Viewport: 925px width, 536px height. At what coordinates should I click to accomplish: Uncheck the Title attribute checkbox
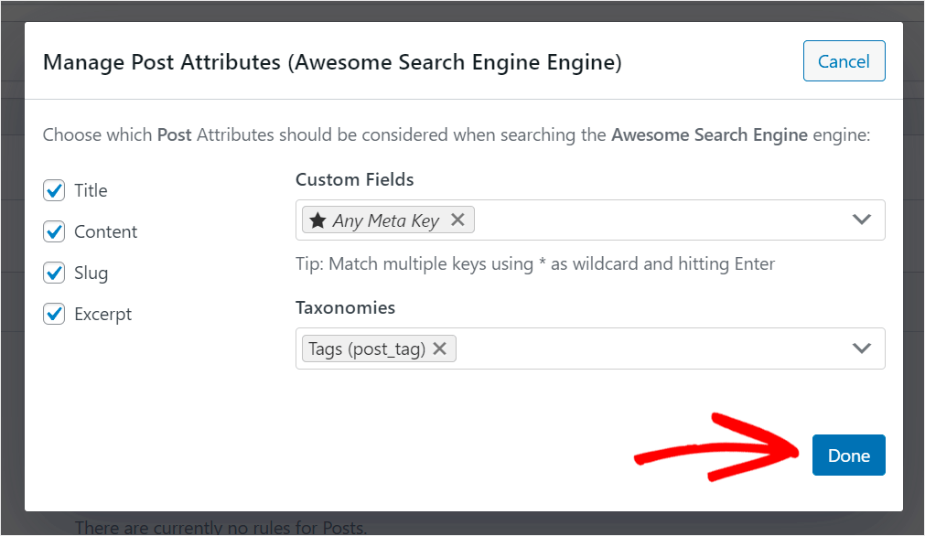pyautogui.click(x=54, y=190)
